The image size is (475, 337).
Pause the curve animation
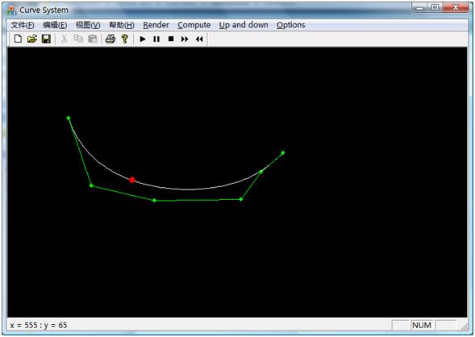[156, 39]
